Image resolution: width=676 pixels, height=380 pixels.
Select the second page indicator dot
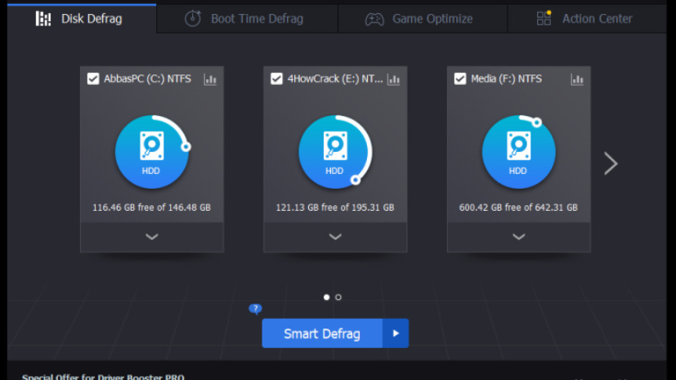click(338, 297)
